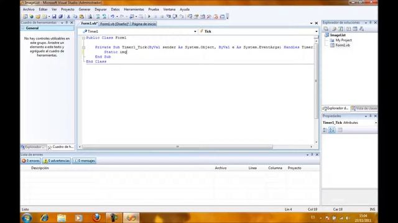The height and width of the screenshot is (223, 398).
Task: Switch to Página de inicio tab
Action: point(144,24)
